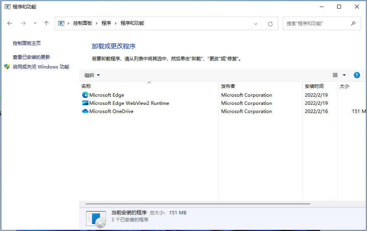
Task: Change view using the list view icon
Action: coord(335,75)
